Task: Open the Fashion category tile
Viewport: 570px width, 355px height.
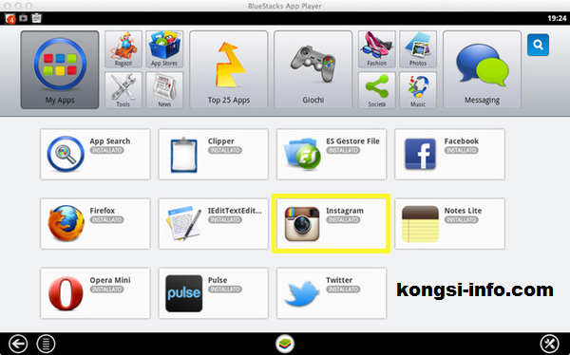Action: click(x=376, y=49)
